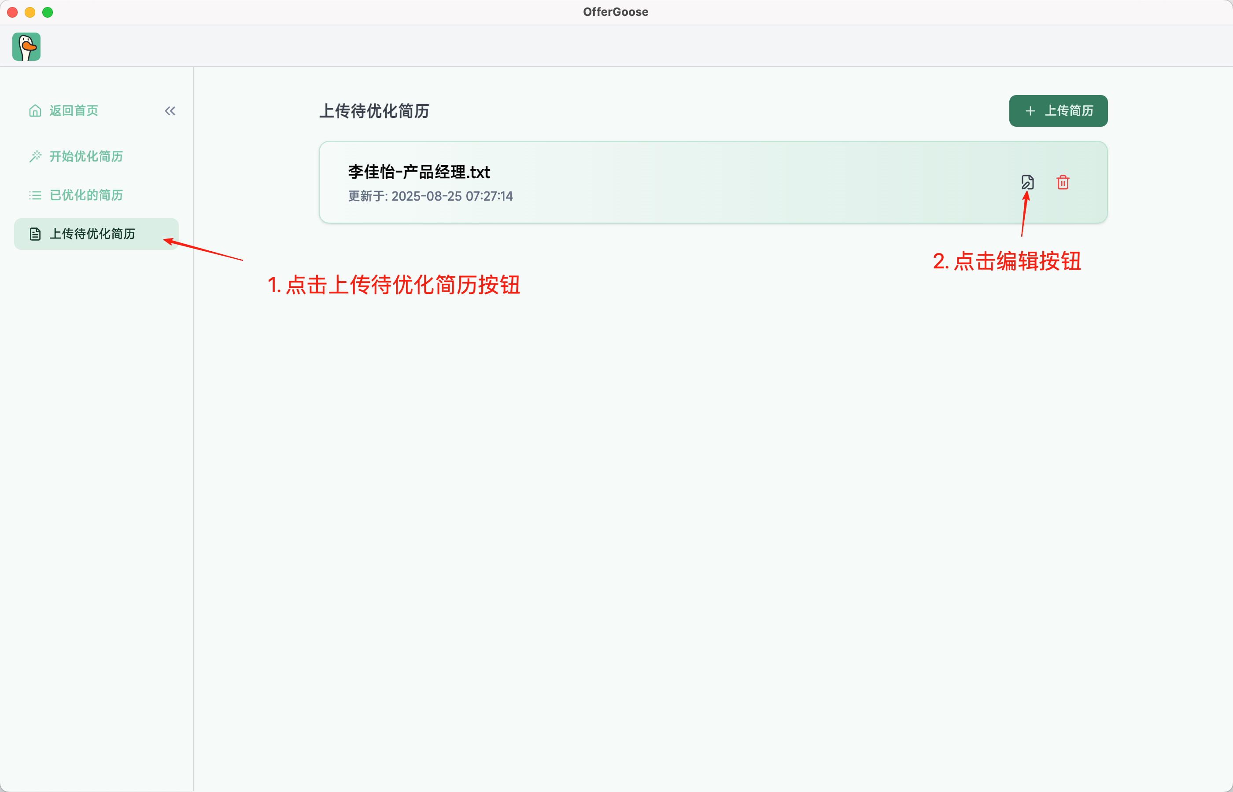Click the OfferGoose goose logo
1233x792 pixels.
coord(26,47)
